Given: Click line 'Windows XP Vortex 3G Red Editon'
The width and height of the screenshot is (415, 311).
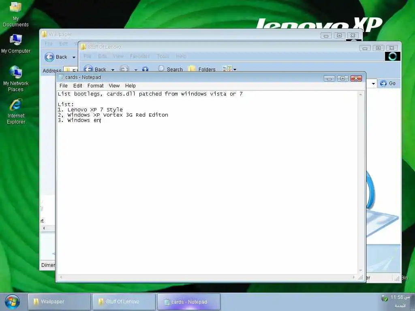Looking at the screenshot, I should [118, 115].
